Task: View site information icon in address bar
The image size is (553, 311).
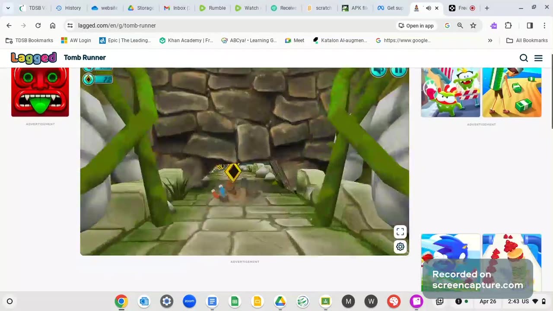Action: pos(70,25)
